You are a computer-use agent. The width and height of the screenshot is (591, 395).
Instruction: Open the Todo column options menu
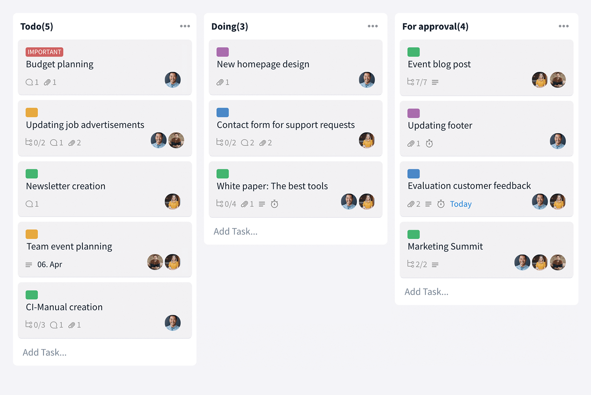pos(185,26)
